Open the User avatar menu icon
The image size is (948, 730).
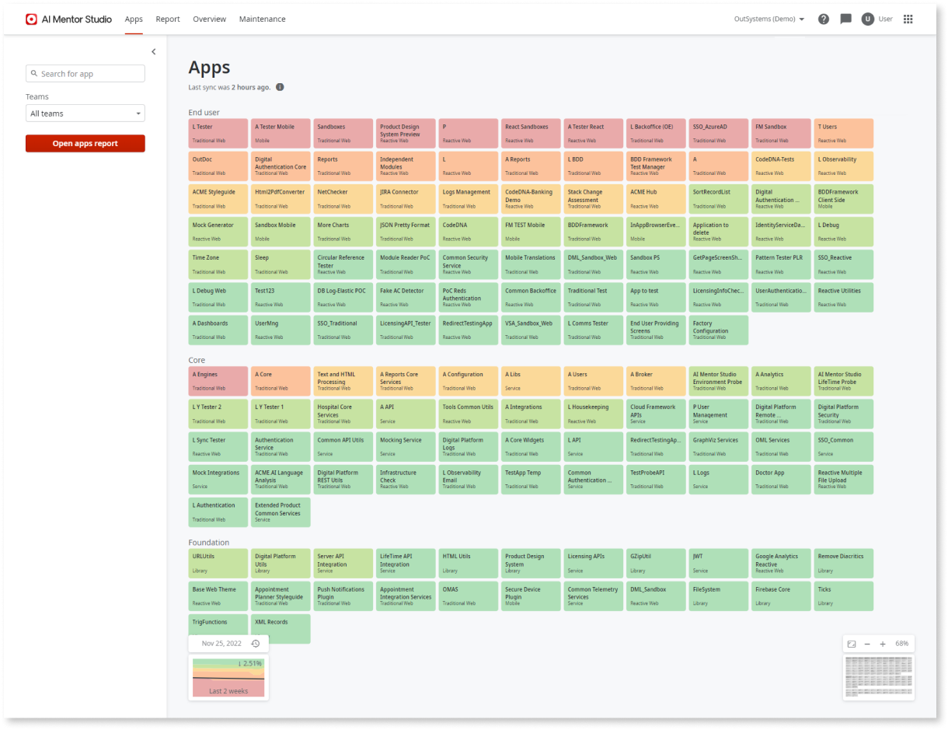[x=868, y=19]
